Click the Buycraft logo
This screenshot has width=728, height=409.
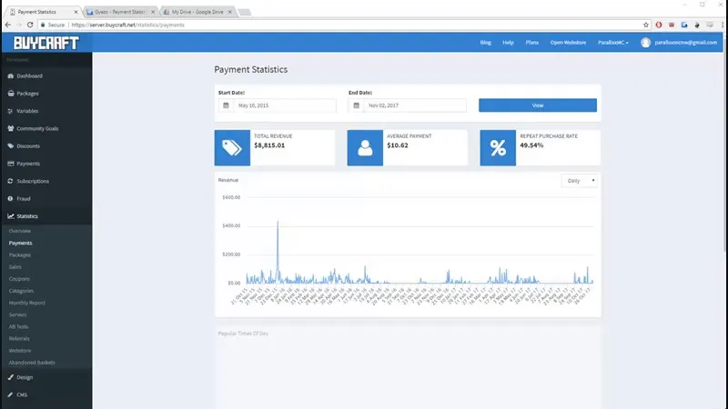[x=46, y=43]
